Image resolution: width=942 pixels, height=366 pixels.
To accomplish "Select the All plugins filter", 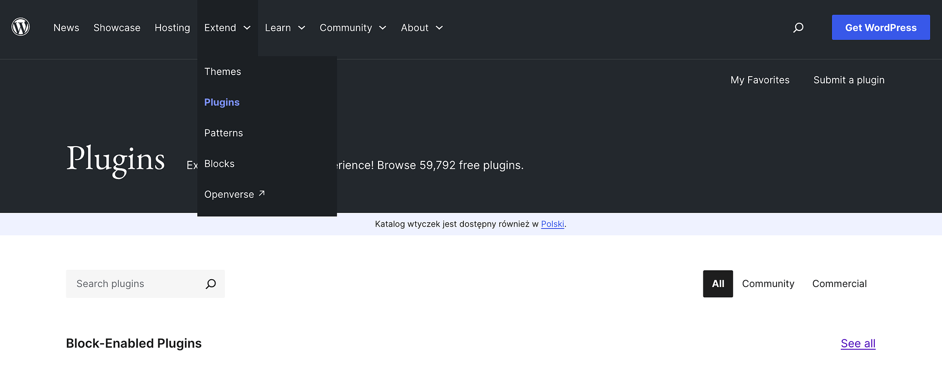I will [718, 284].
